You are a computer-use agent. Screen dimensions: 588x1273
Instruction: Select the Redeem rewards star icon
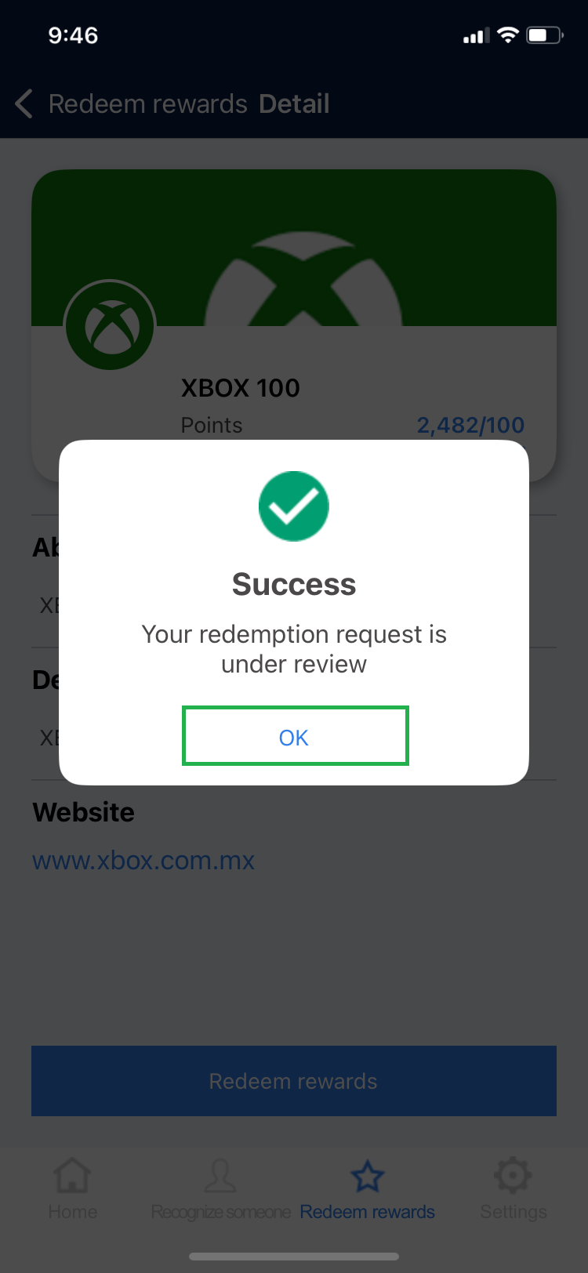[367, 1176]
